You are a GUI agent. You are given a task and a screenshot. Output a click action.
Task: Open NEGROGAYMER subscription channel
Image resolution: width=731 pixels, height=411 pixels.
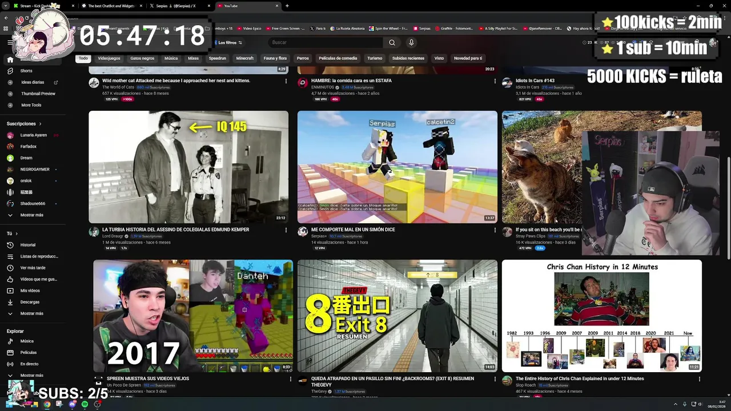click(35, 170)
